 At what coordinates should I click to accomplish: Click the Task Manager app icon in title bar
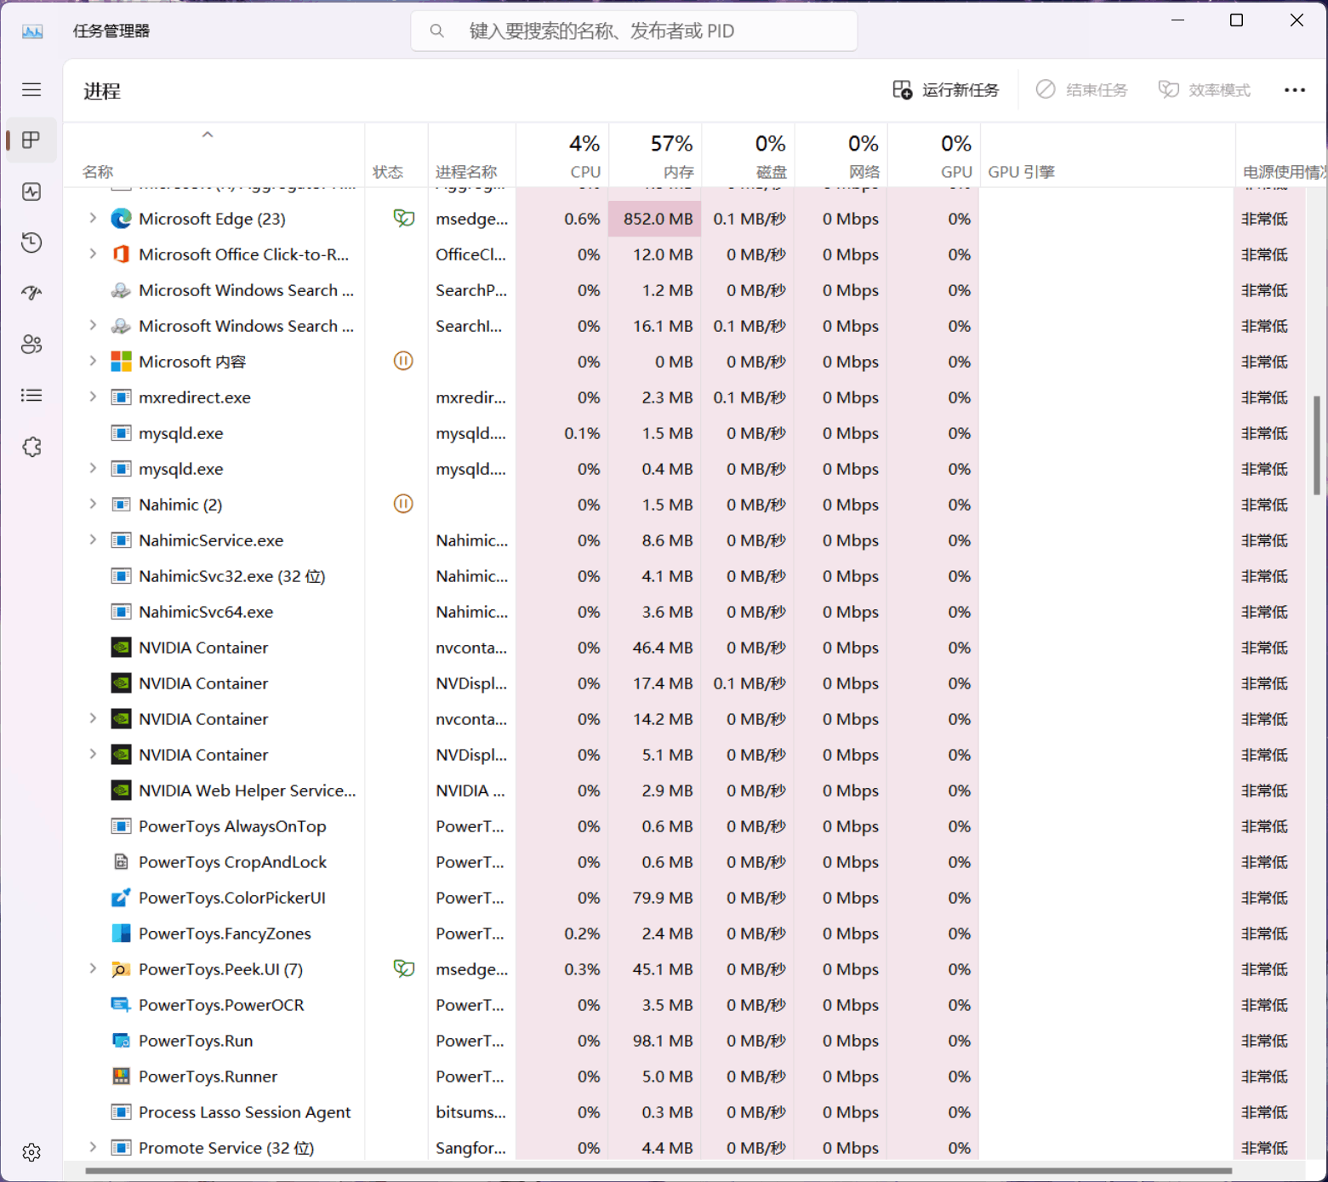[x=32, y=31]
